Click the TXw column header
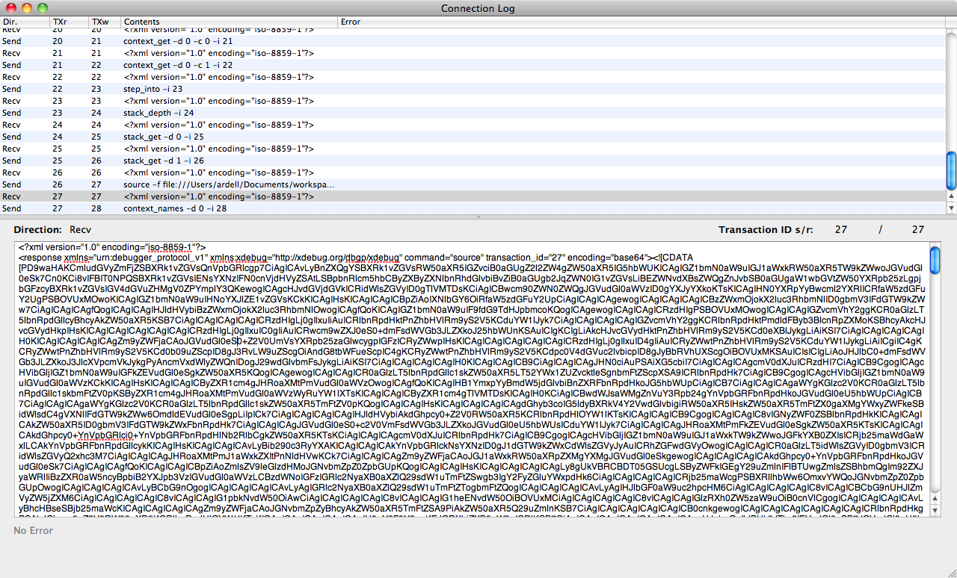 click(104, 22)
